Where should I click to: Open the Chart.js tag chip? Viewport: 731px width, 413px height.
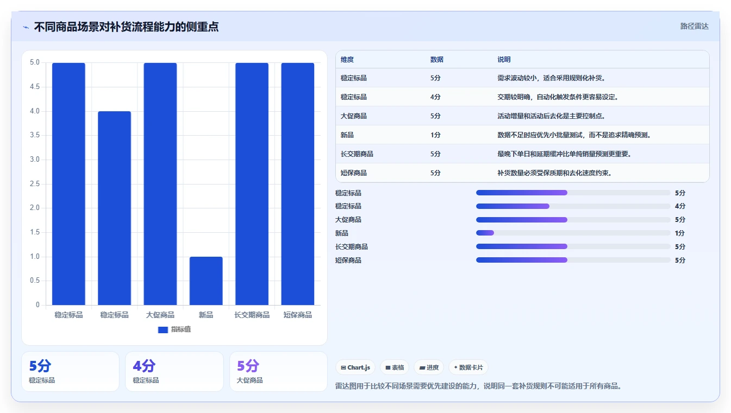point(355,367)
